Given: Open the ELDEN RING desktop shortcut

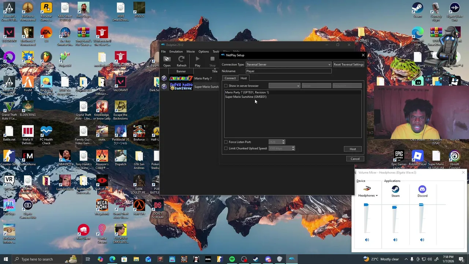Looking at the screenshot, I should (x=28, y=109).
